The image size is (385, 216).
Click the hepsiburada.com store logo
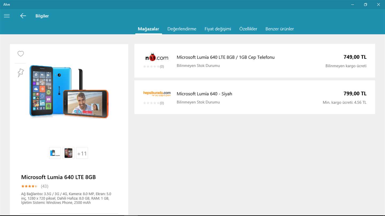[157, 94]
